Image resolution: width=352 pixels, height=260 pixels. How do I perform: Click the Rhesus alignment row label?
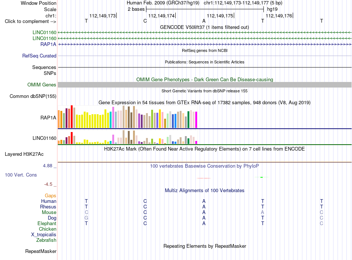point(48,207)
